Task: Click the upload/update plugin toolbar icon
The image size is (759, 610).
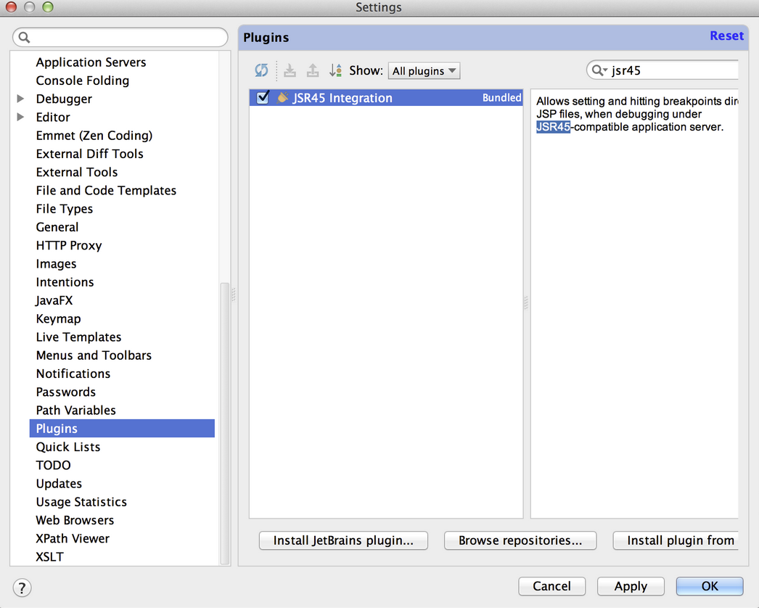Action: coord(313,70)
